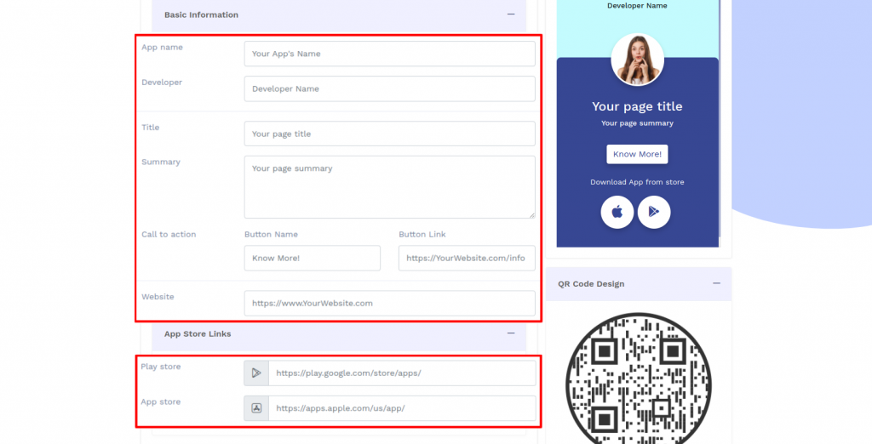Select the Button Name input field
Image resolution: width=872 pixels, height=444 pixels.
coord(312,259)
